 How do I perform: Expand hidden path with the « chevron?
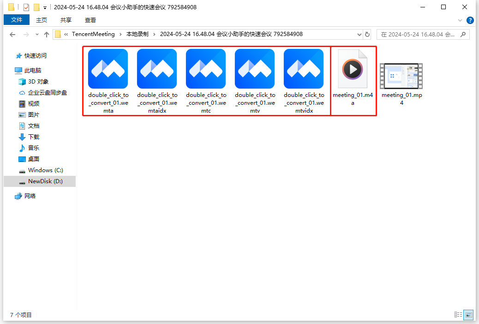[x=66, y=35]
